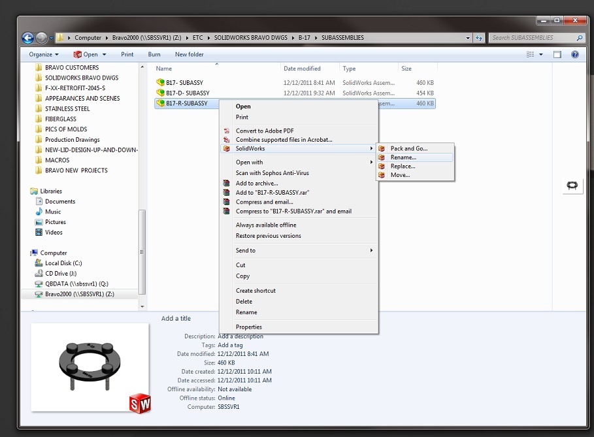This screenshot has height=437, width=594.
Task: Click the Music library icon
Action: point(39,211)
